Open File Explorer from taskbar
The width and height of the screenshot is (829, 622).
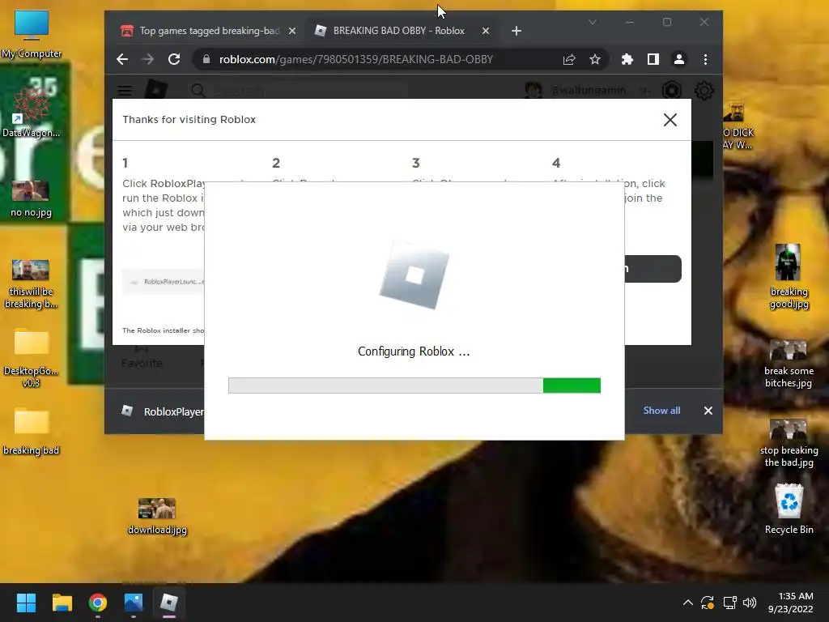coord(62,603)
